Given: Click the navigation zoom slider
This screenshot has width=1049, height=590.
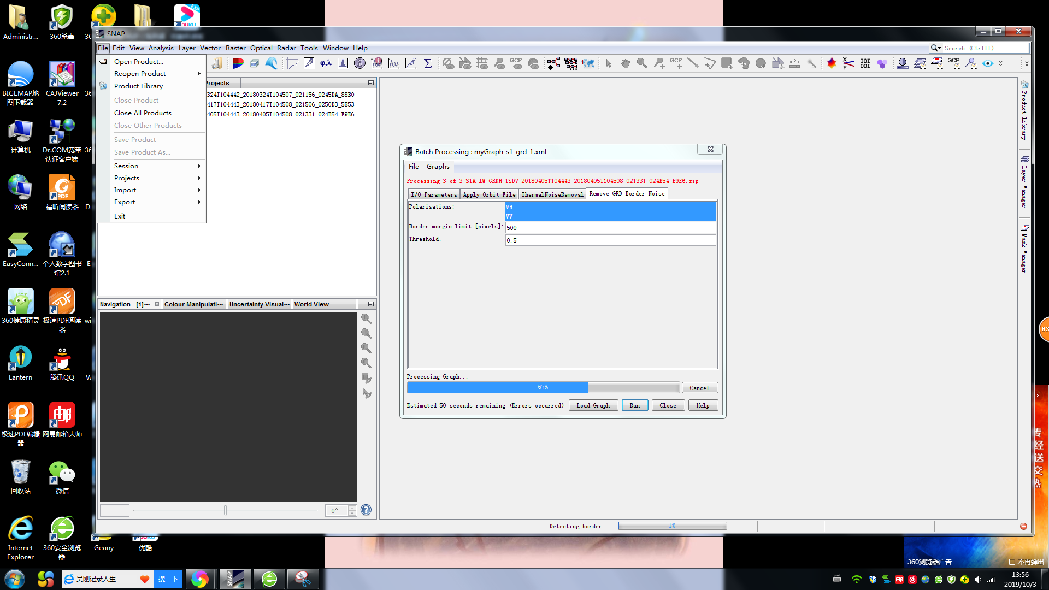Looking at the screenshot, I should [x=225, y=510].
